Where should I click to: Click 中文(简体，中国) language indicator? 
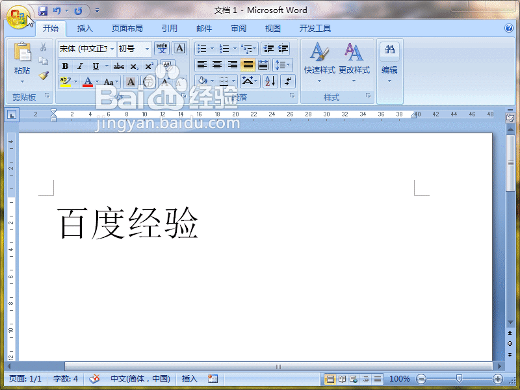point(140,379)
